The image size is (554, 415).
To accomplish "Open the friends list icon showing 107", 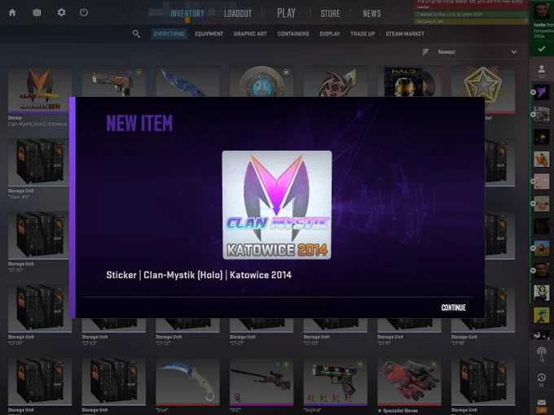I will pos(541,71).
